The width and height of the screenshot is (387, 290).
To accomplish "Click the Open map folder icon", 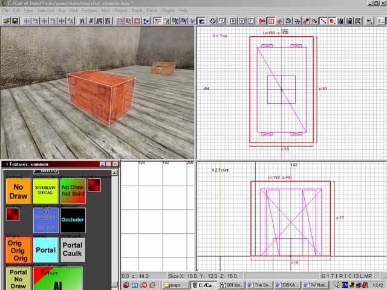I will 7,21.
